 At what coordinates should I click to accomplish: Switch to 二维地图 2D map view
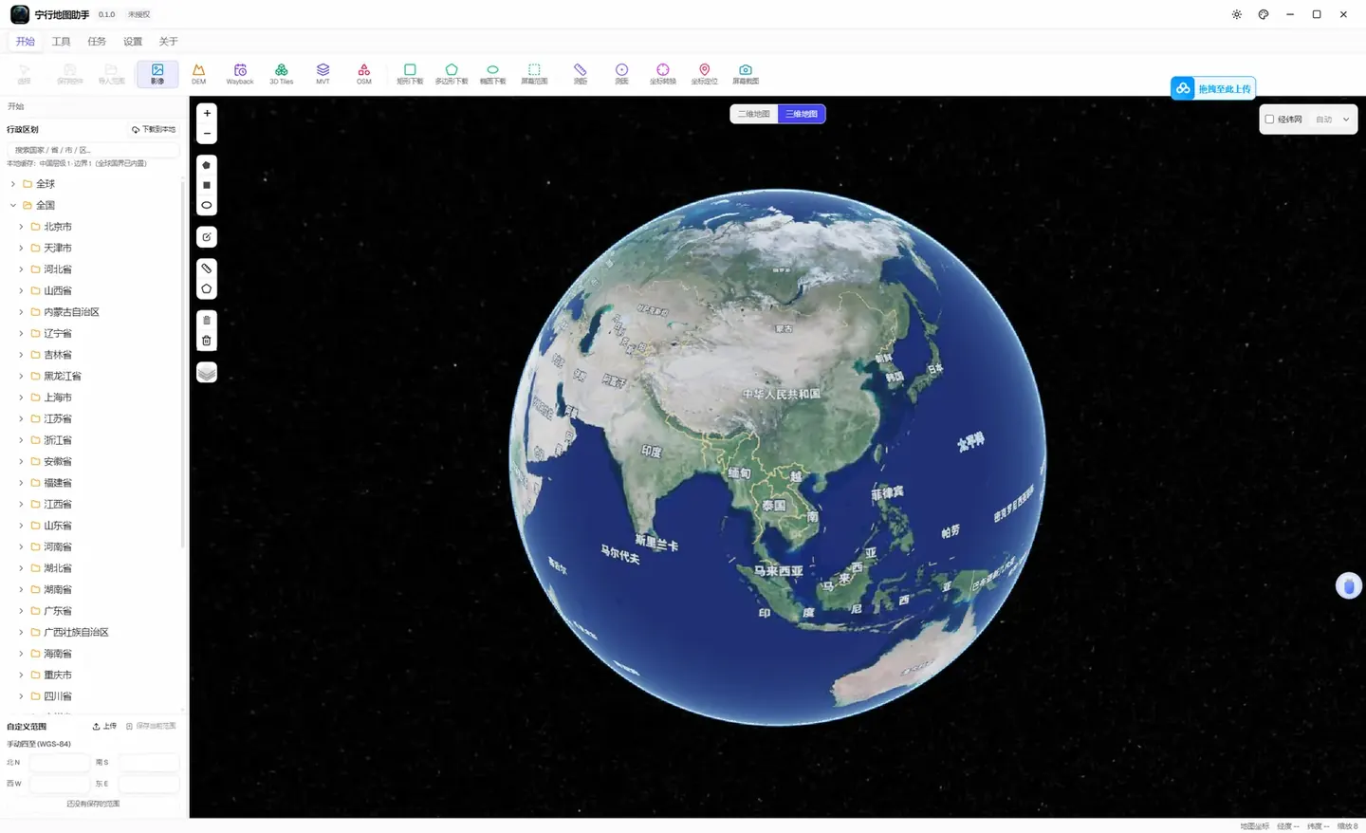coord(754,114)
